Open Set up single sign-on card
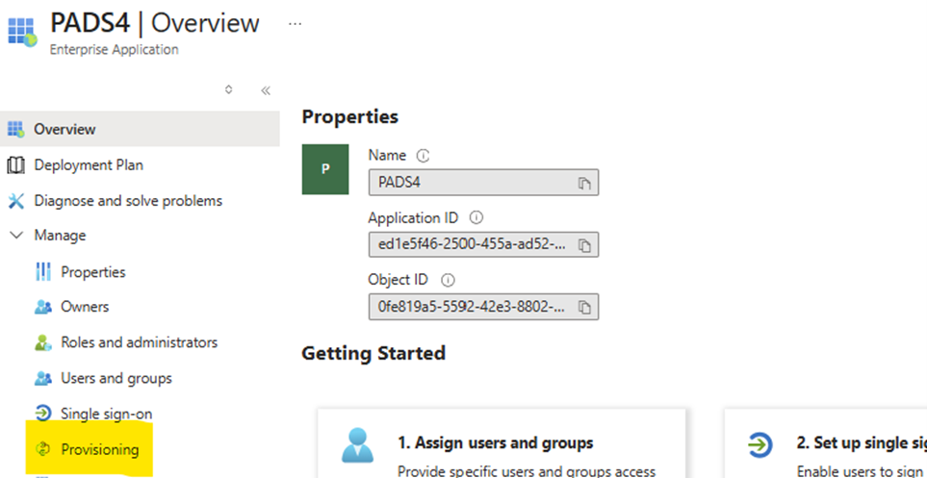 [x=826, y=443]
